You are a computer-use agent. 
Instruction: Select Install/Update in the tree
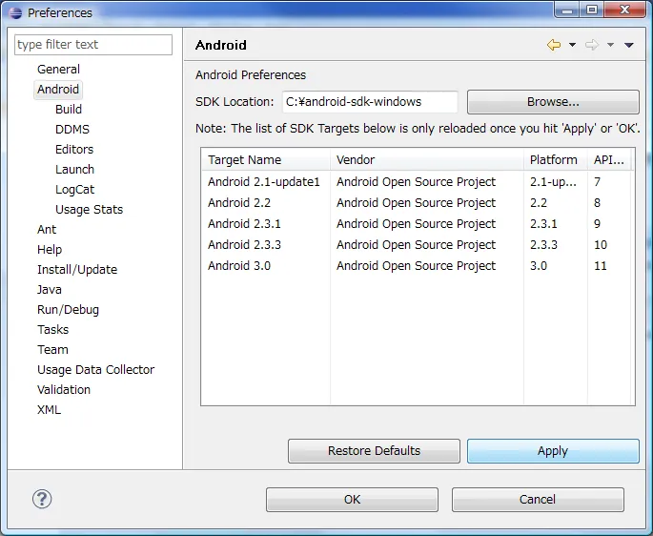[77, 269]
